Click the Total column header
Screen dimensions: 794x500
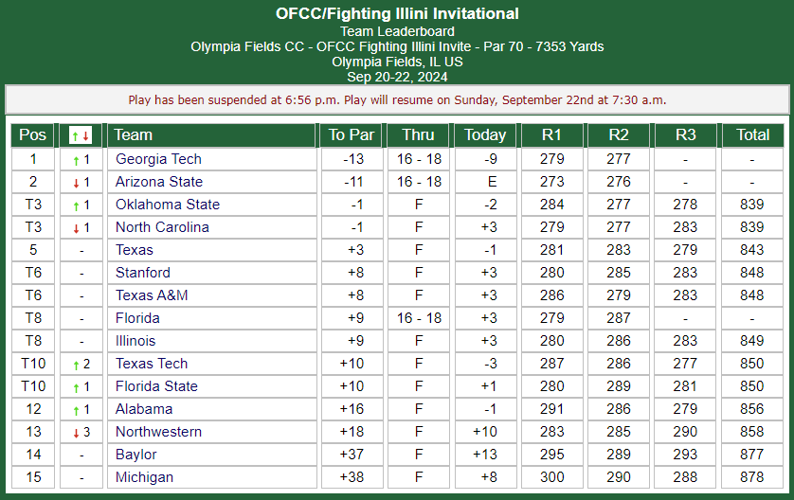click(x=752, y=135)
